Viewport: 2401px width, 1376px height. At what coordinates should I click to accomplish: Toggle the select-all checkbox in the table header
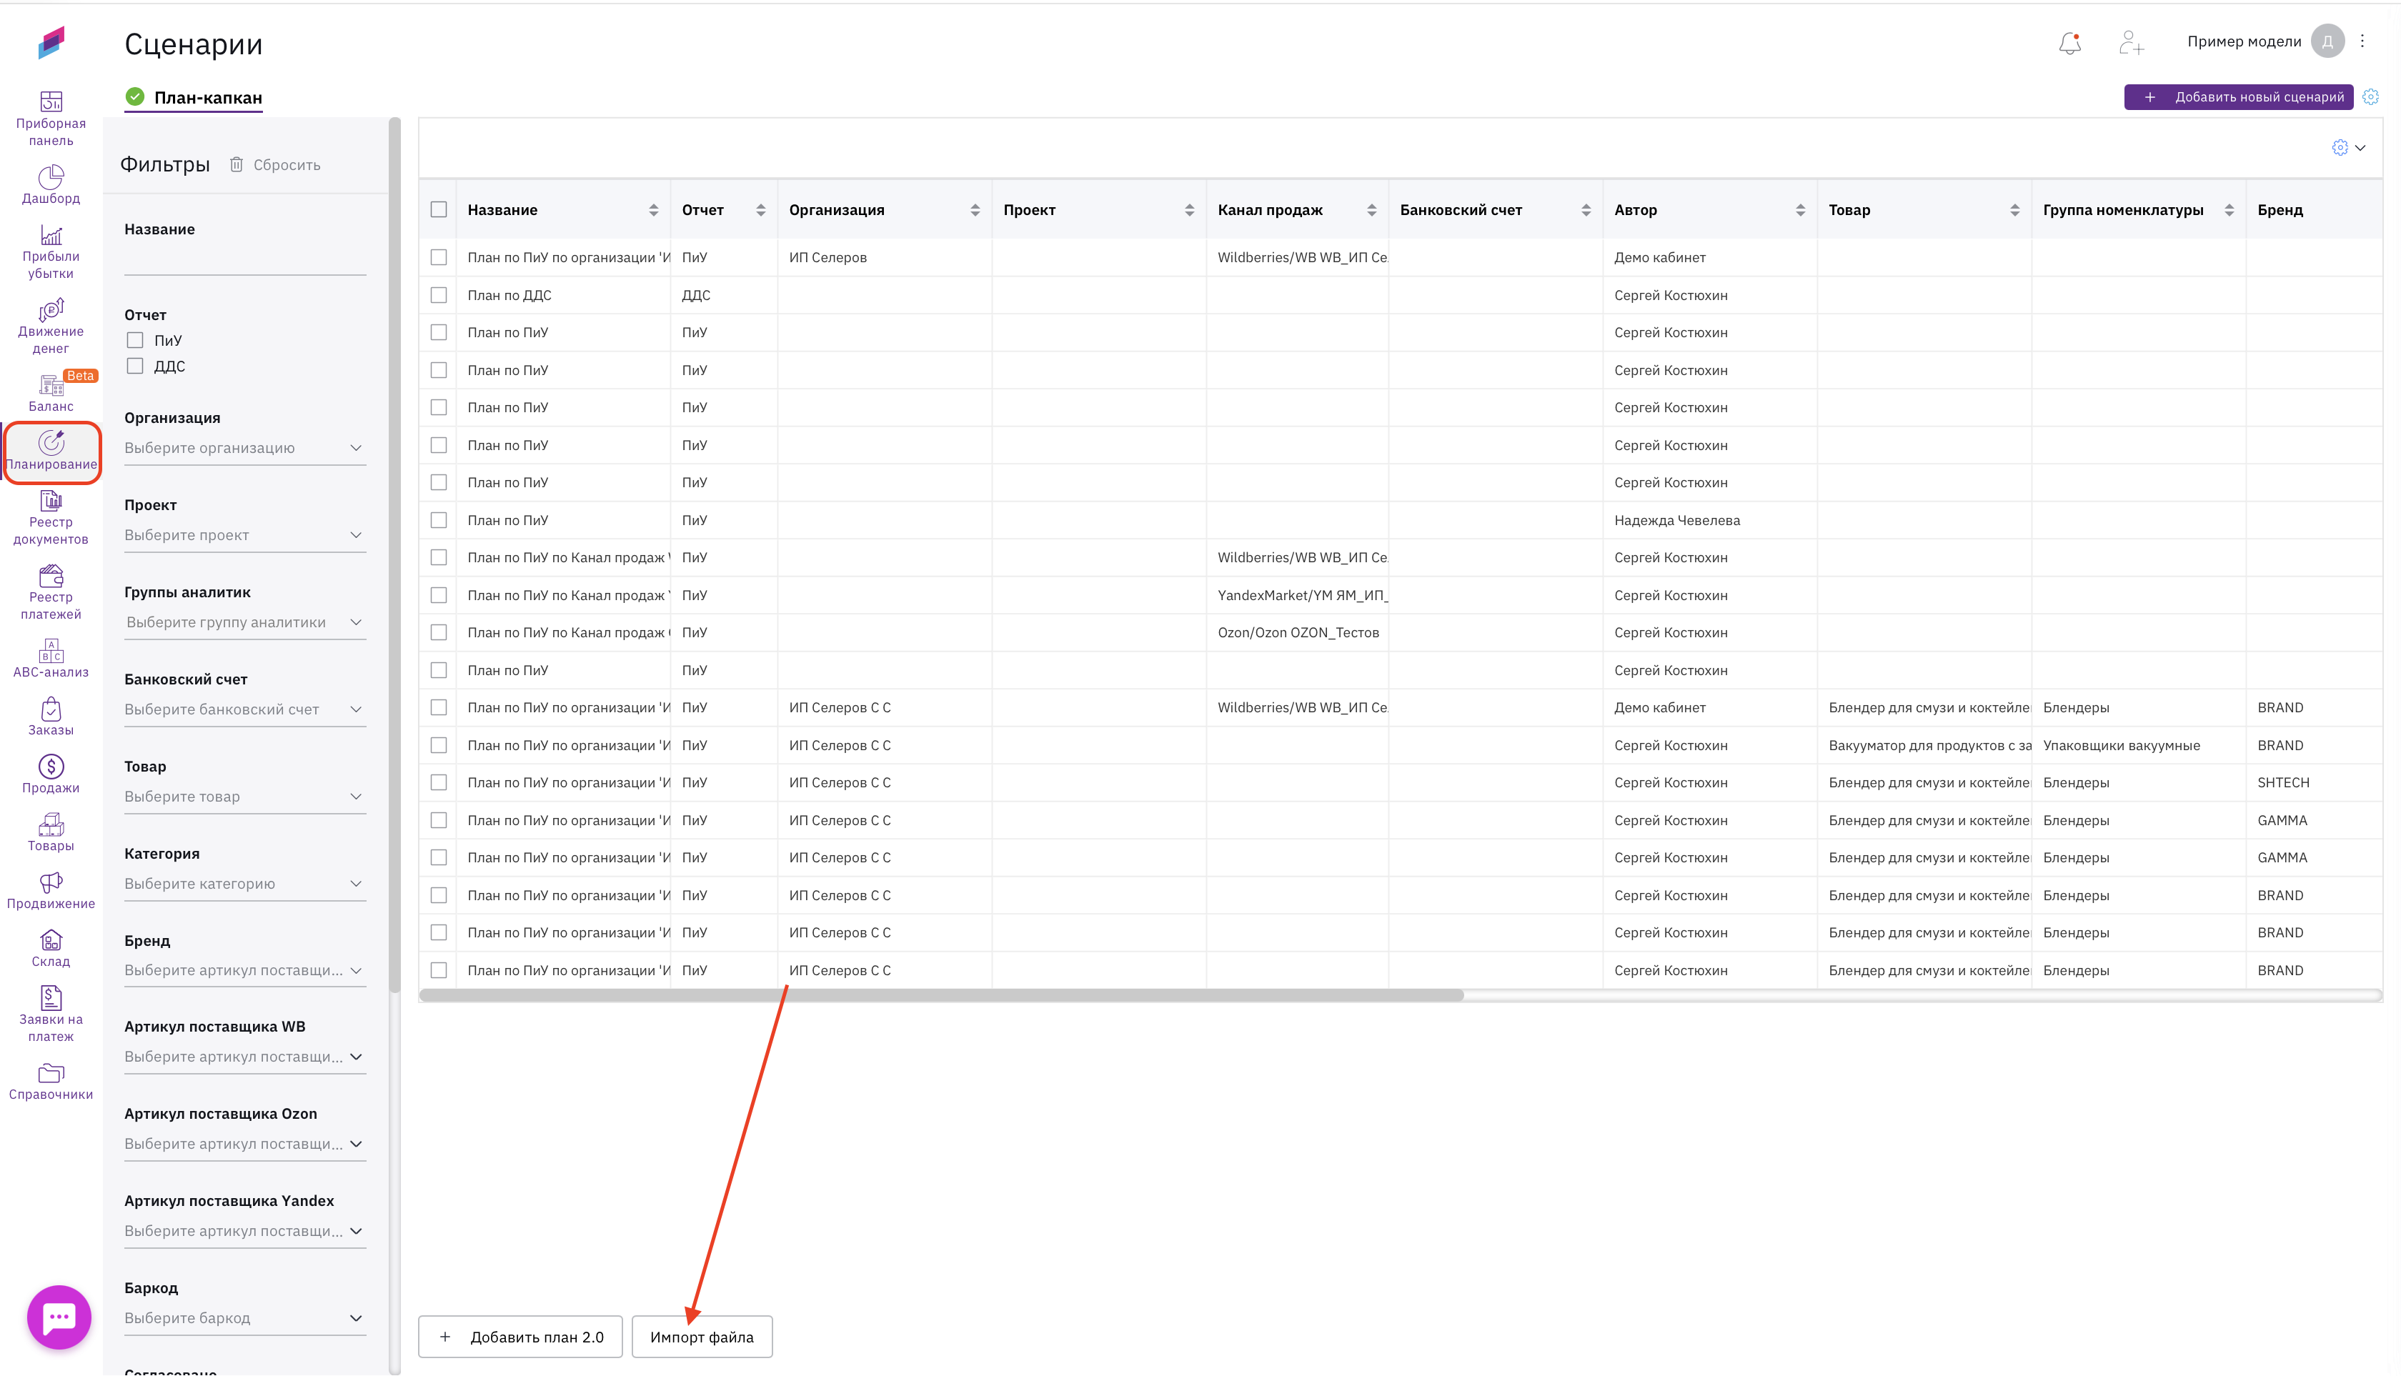tap(439, 210)
